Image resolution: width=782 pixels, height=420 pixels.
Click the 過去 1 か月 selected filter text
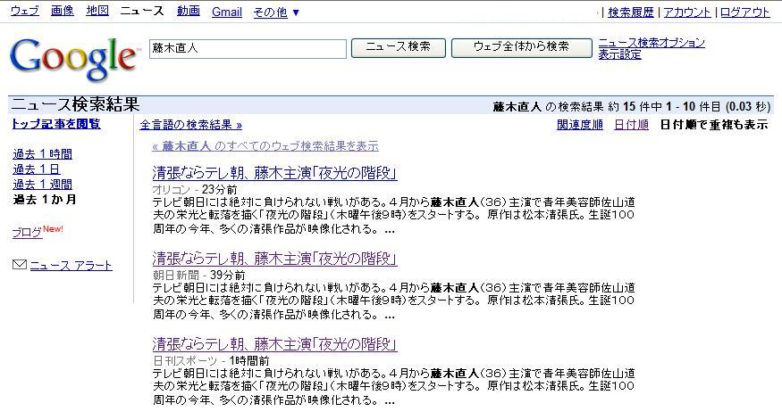(x=45, y=200)
